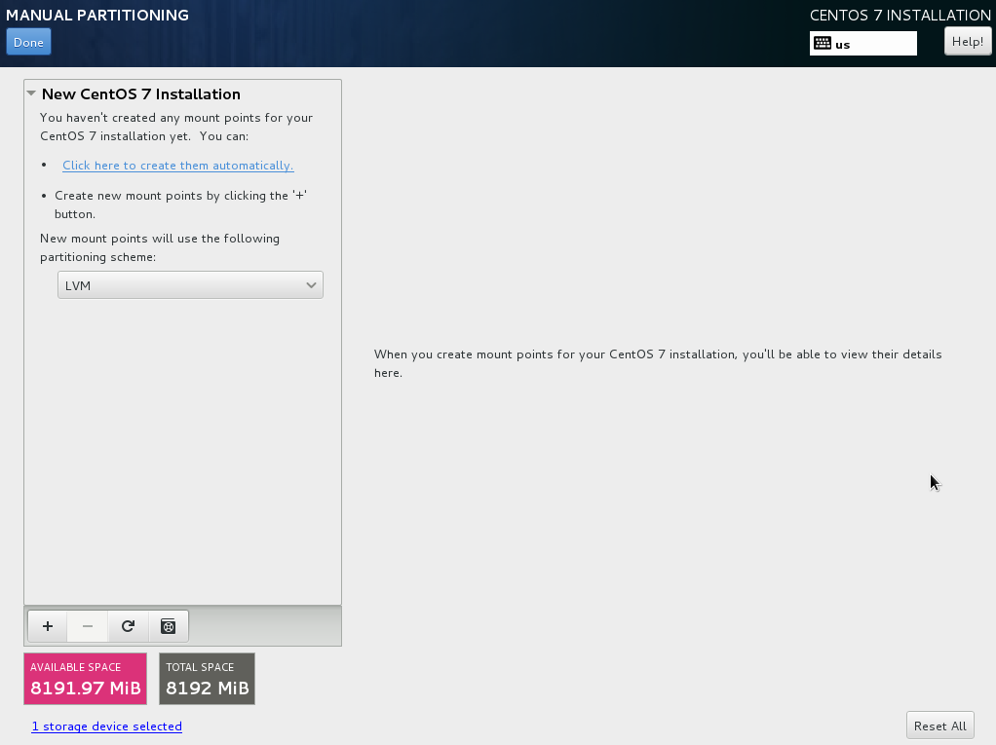
Task: Click the MANUAL PARTITIONING title text
Action: pos(97,15)
